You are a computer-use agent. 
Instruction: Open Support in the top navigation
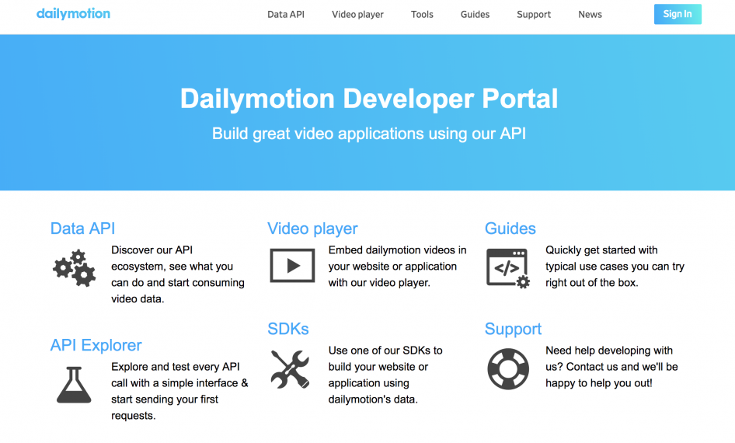534,15
